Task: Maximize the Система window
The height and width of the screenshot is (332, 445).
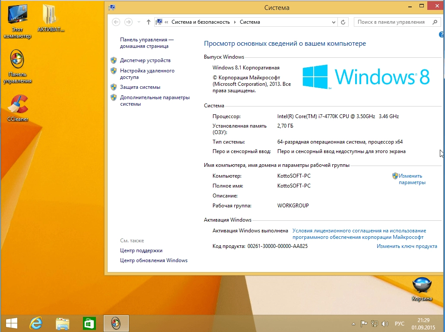Action: pos(422,6)
